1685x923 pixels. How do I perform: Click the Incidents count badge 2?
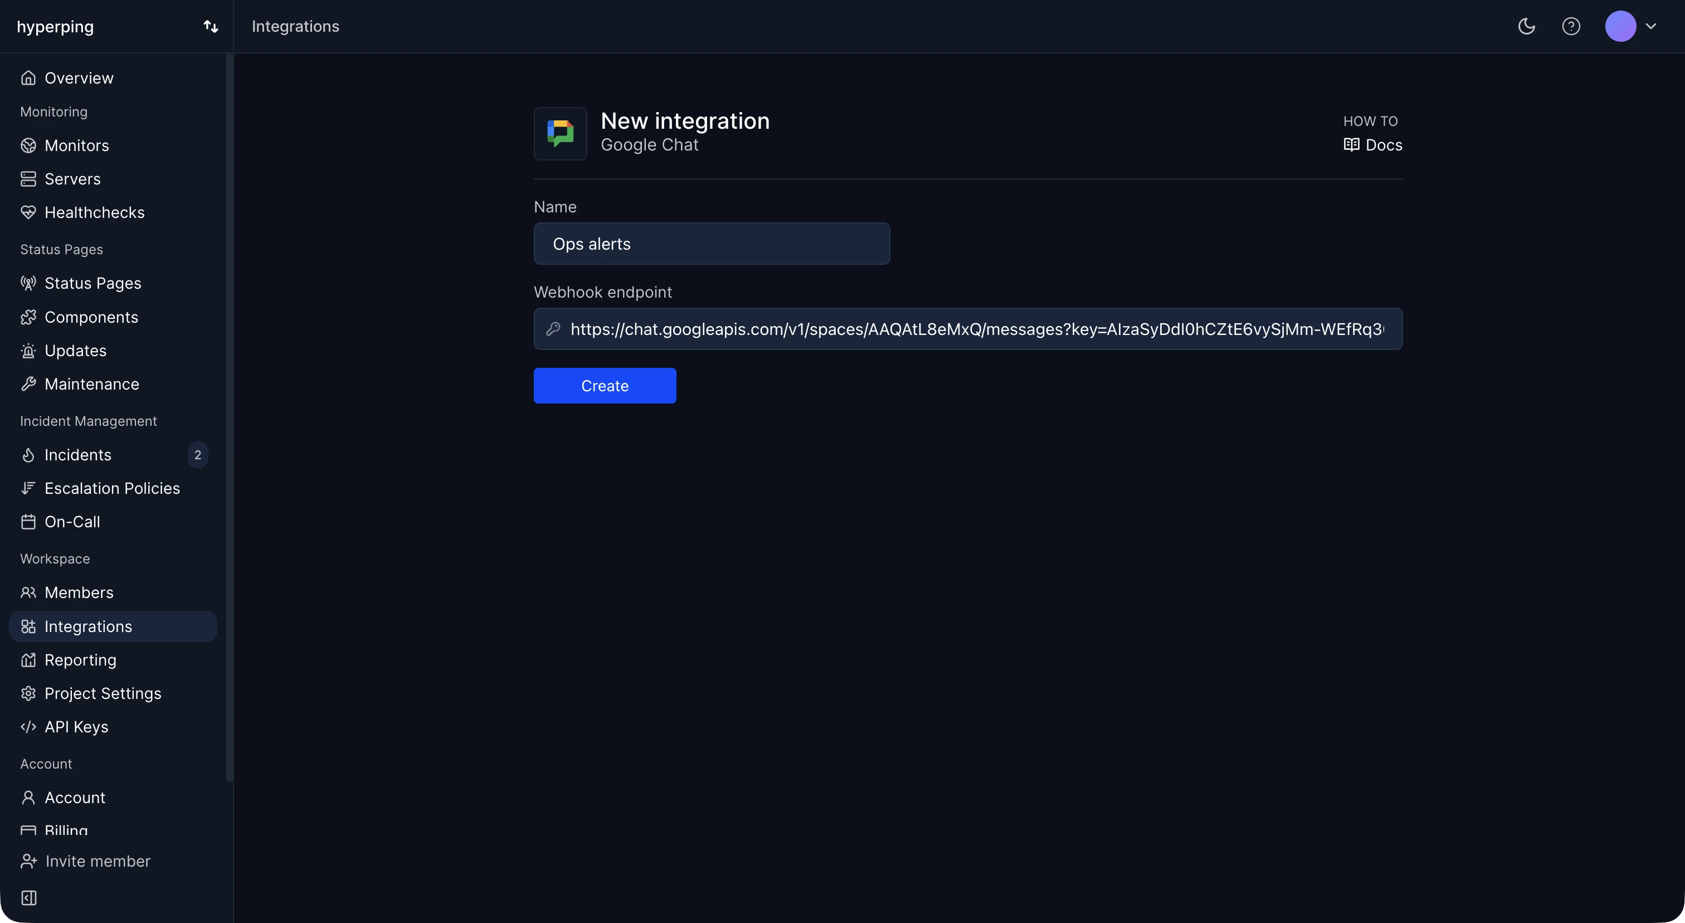198,455
